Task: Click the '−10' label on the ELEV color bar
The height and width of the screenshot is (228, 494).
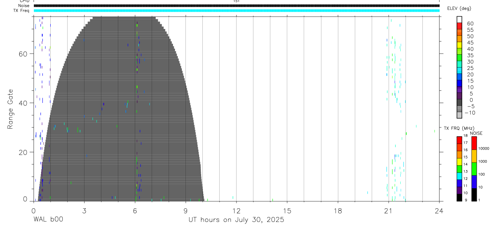Action: 470,113
